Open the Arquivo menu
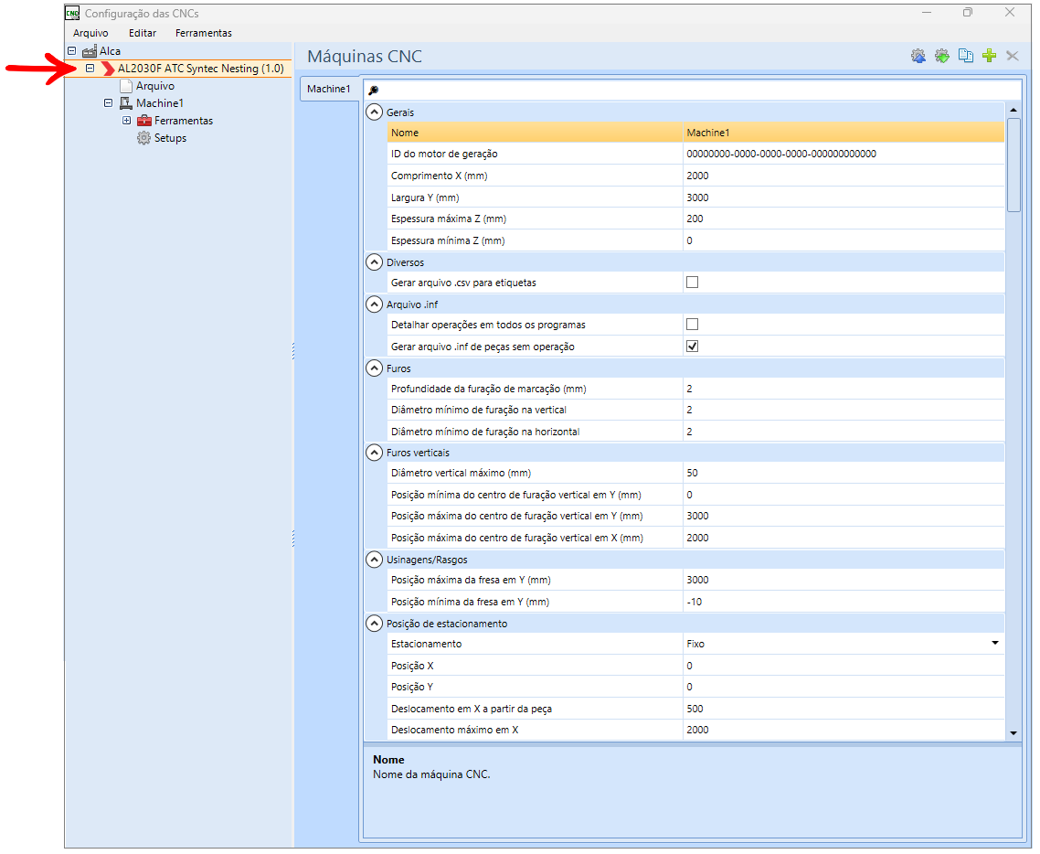Screen dimensions: 1040x854 pyautogui.click(x=90, y=33)
